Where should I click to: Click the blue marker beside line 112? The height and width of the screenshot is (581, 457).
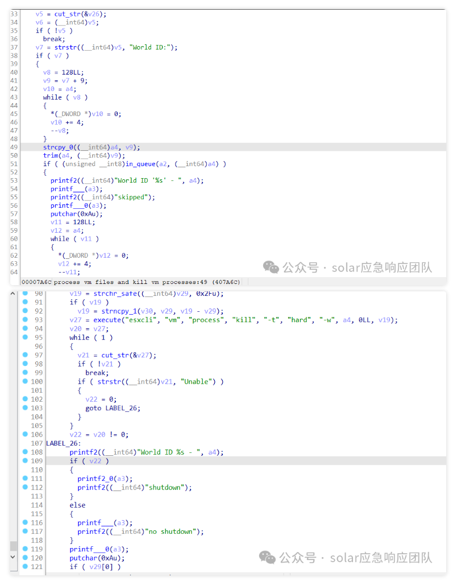(x=25, y=487)
